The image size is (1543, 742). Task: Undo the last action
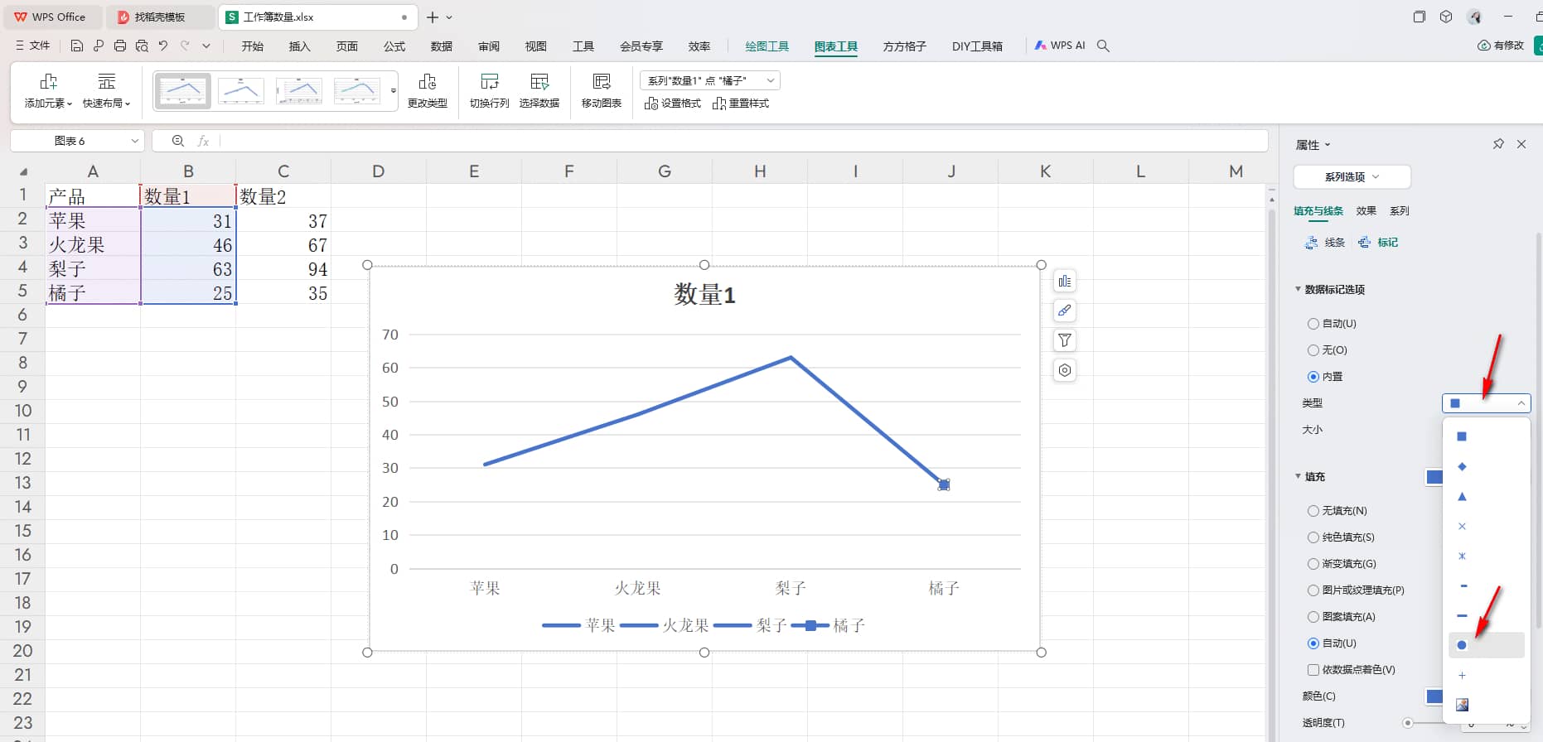pos(163,46)
